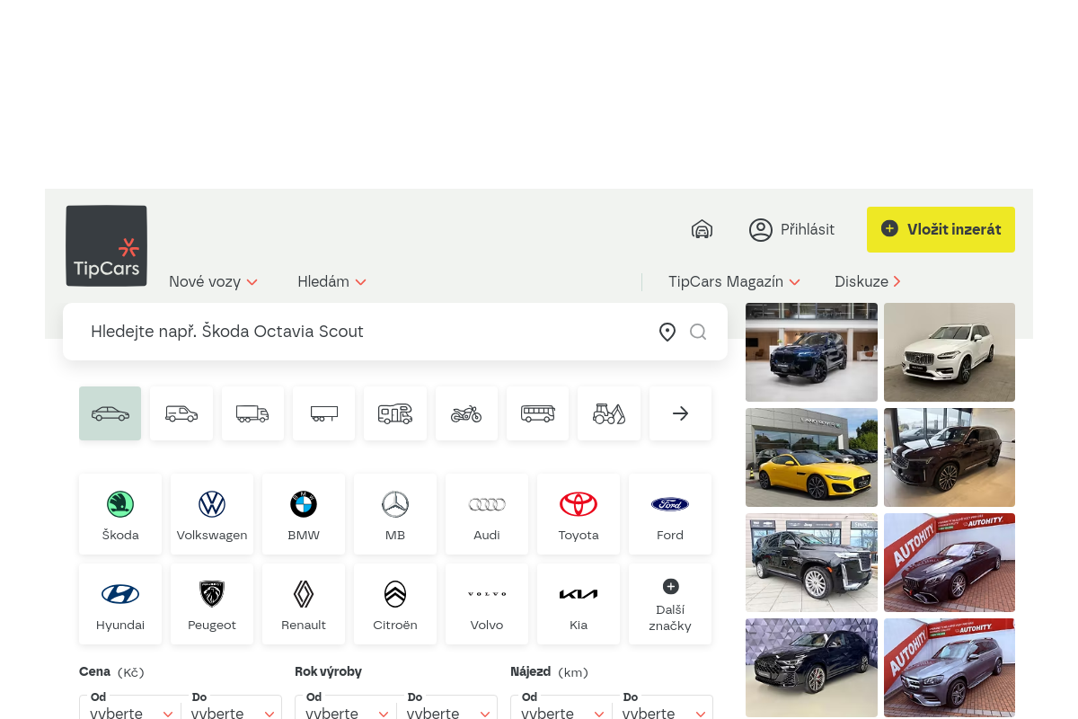Open the Diskuze link
Image resolution: width=1078 pixels, height=719 pixels.
868,282
